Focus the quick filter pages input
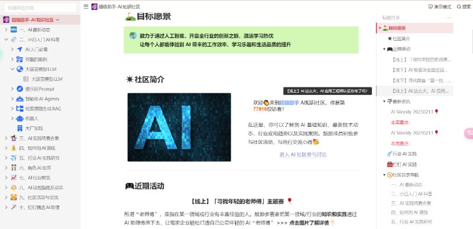The height and width of the screenshot is (229, 473). tap(40, 8)
